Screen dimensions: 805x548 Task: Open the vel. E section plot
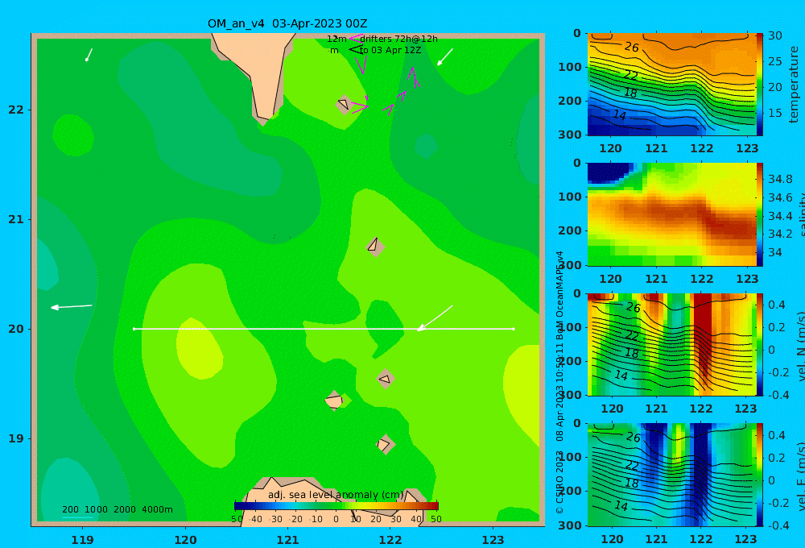coord(671,475)
